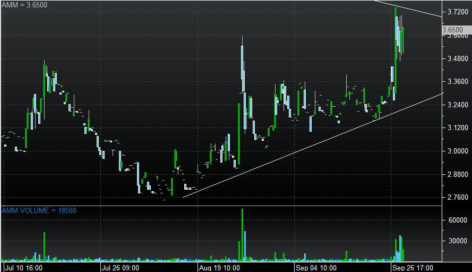This screenshot has width=472, height=272.
Task: Click the AMM.VOLUME = 18500 label
Action: 39,211
